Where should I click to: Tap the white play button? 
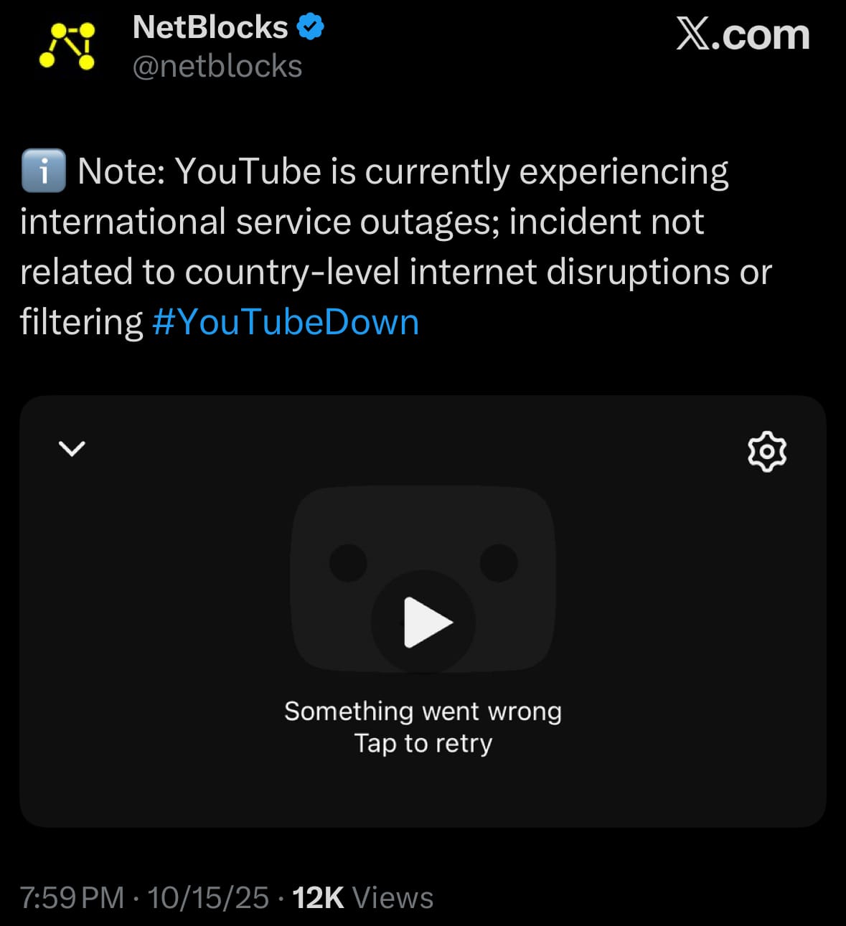click(x=428, y=622)
